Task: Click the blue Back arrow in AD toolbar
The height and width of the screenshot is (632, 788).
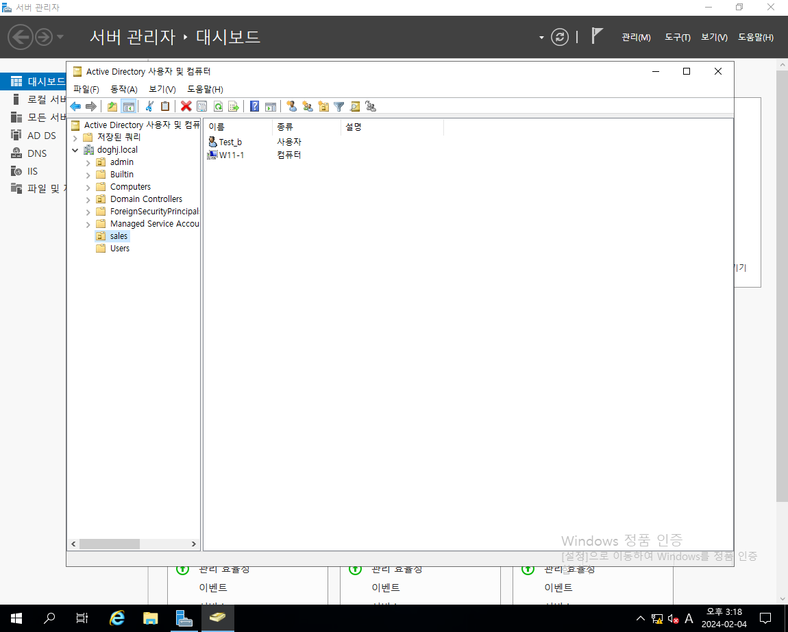Action: click(x=76, y=107)
